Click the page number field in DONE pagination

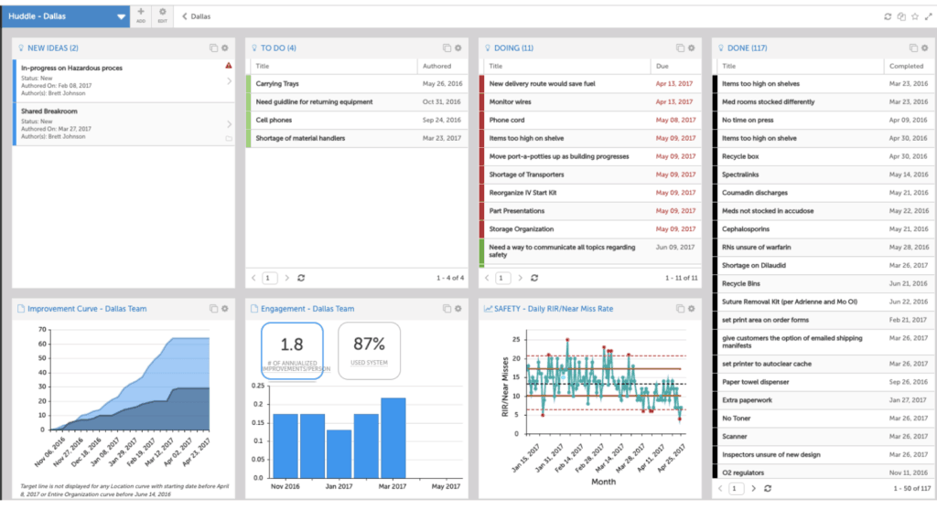click(x=737, y=489)
